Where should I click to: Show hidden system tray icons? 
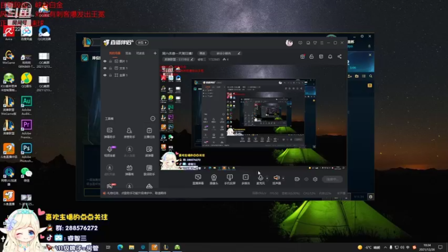click(x=385, y=247)
